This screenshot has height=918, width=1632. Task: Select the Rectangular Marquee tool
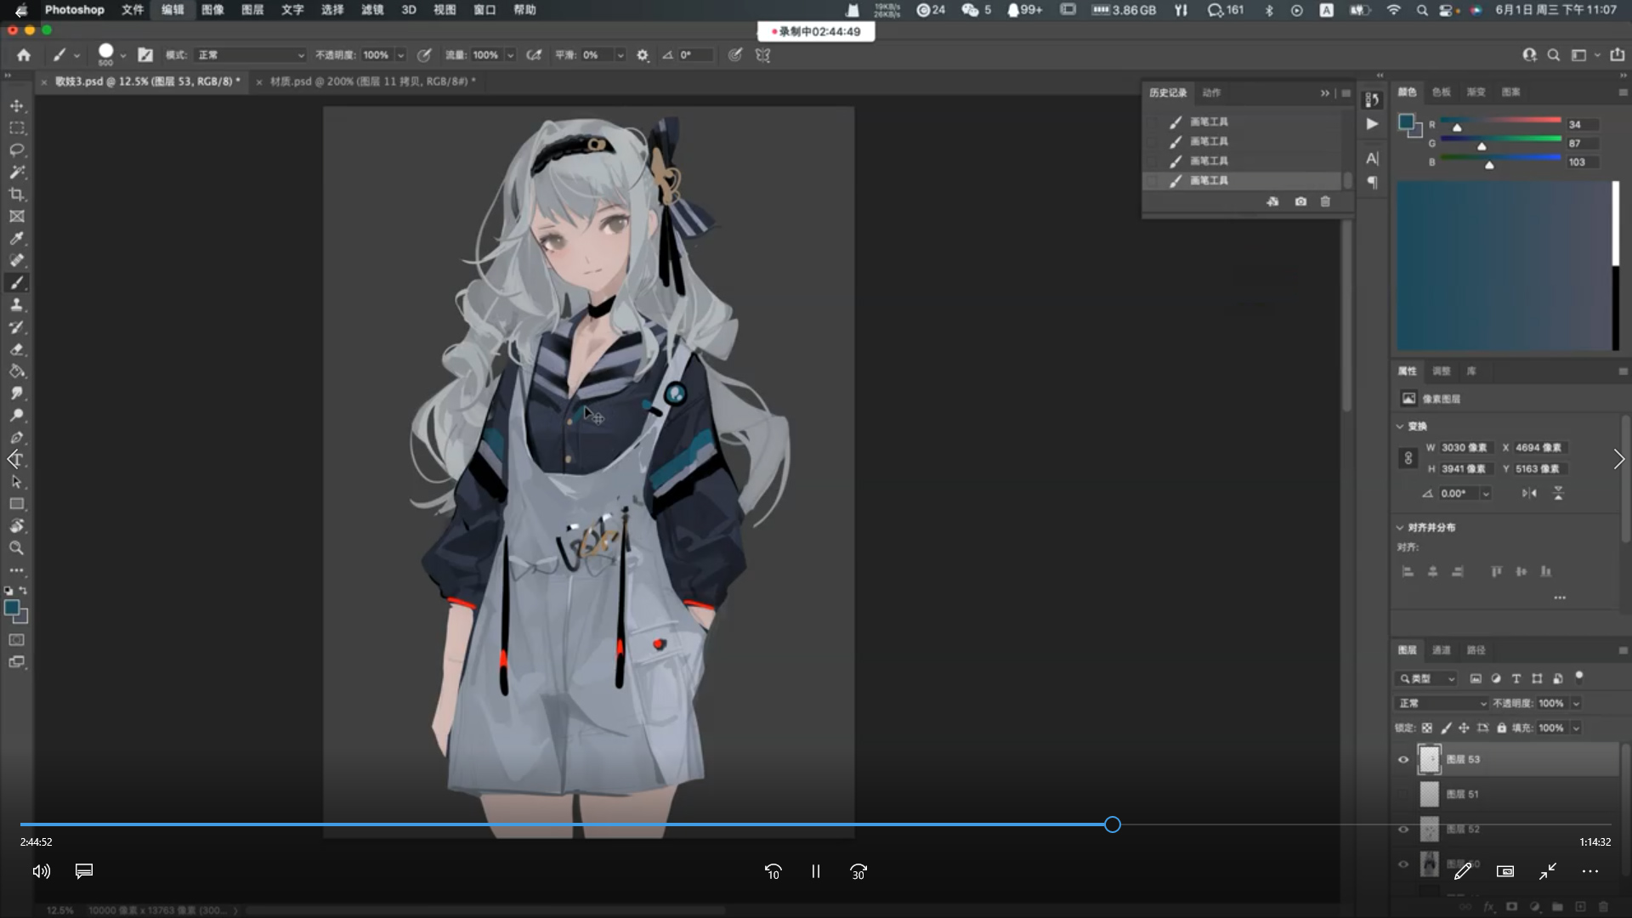pyautogui.click(x=16, y=128)
